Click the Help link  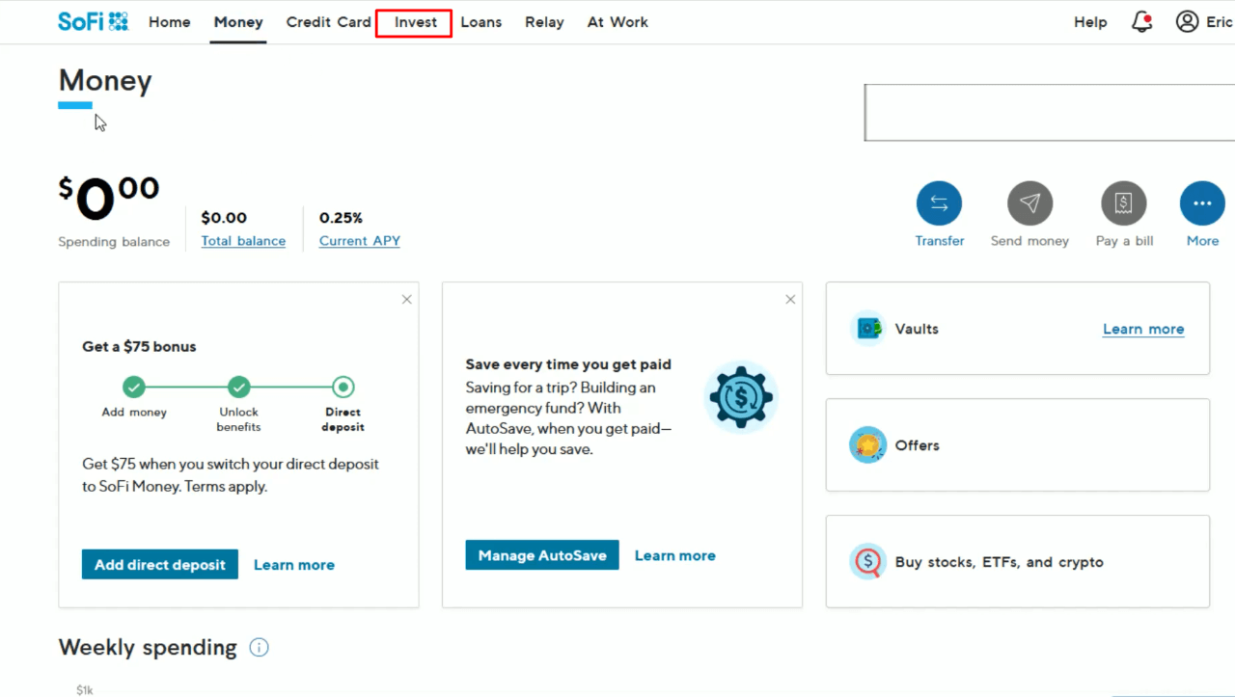pos(1090,22)
